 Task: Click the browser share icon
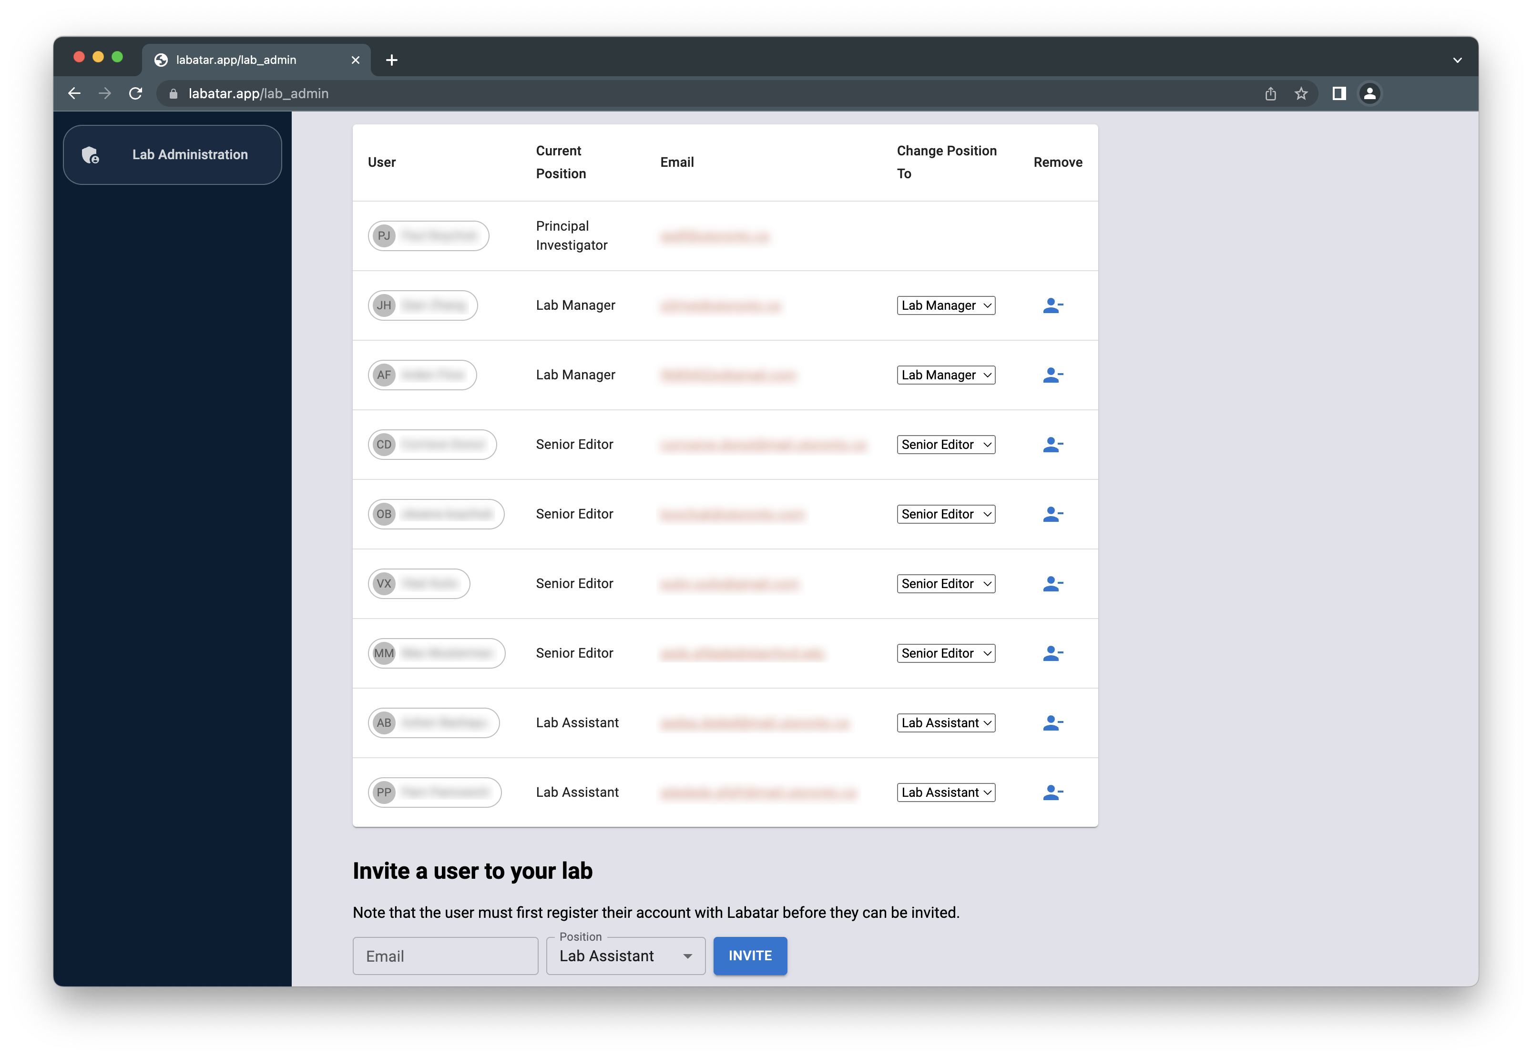click(1270, 93)
